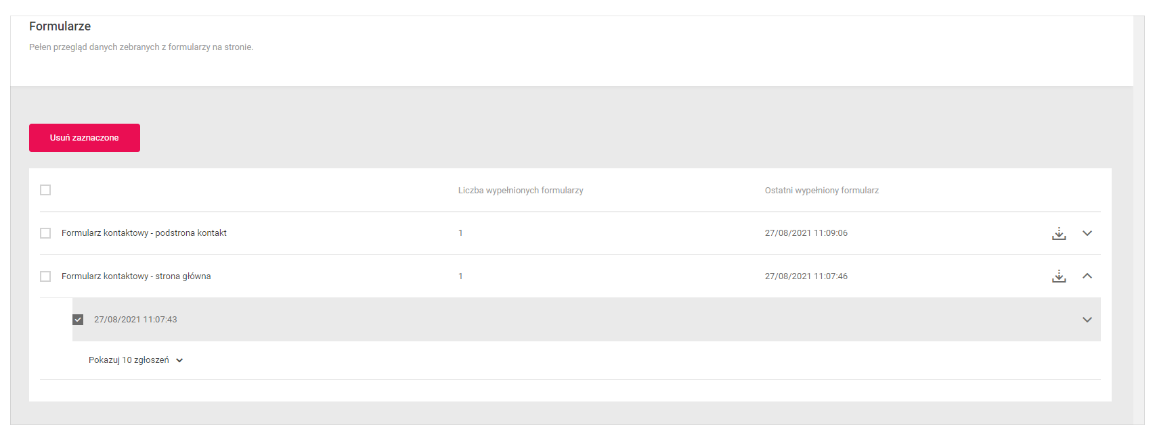Collapse the strona główna form row
The image size is (1155, 440).
coord(1087,276)
